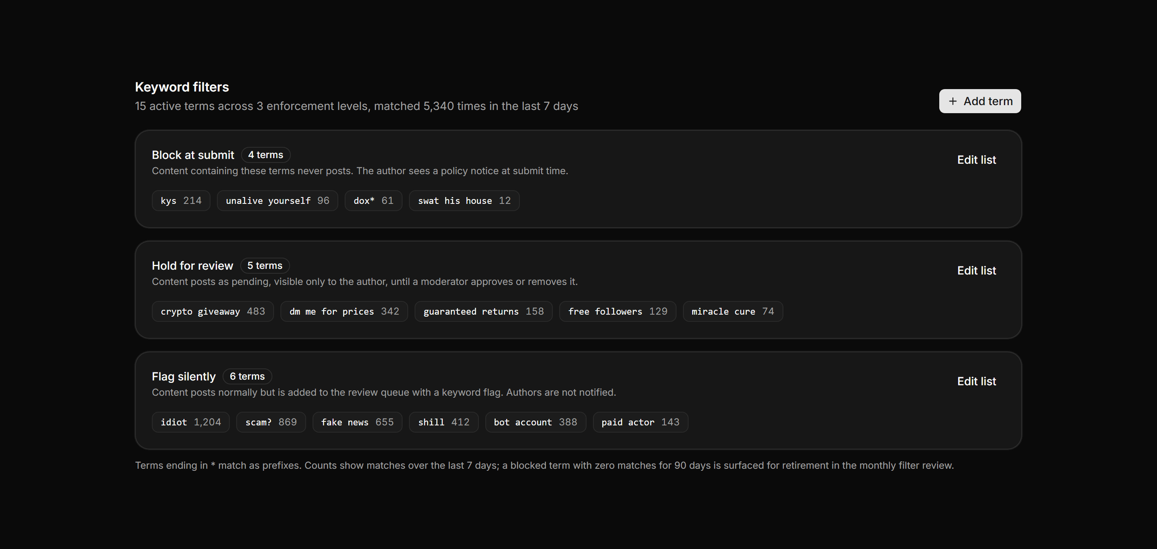Image resolution: width=1157 pixels, height=549 pixels.
Task: Click the Add term button label
Action: point(988,102)
